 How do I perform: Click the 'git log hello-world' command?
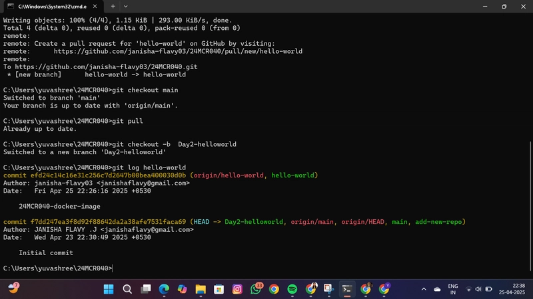[149, 167]
